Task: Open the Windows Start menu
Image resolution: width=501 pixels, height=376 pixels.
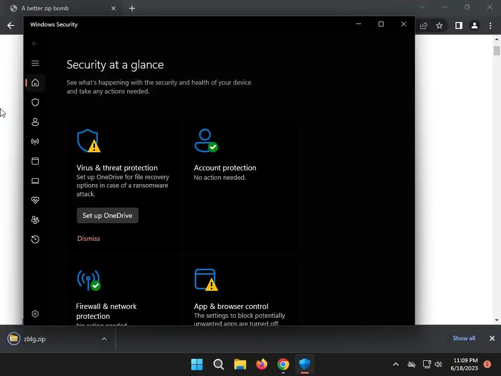Action: pos(197,364)
